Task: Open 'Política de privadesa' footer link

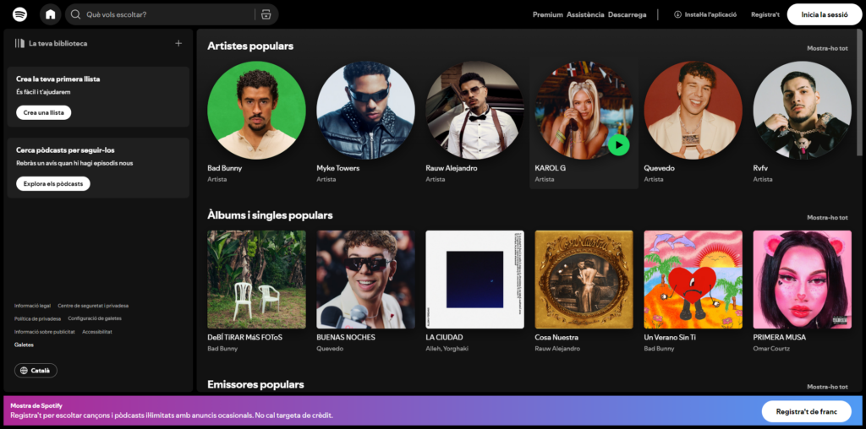Action: click(x=37, y=318)
